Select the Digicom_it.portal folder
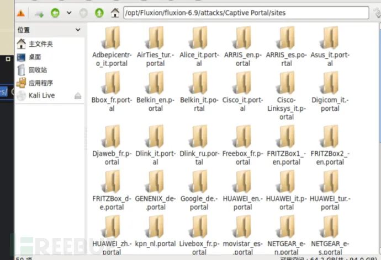This screenshot has height=260, width=381. tap(330, 92)
